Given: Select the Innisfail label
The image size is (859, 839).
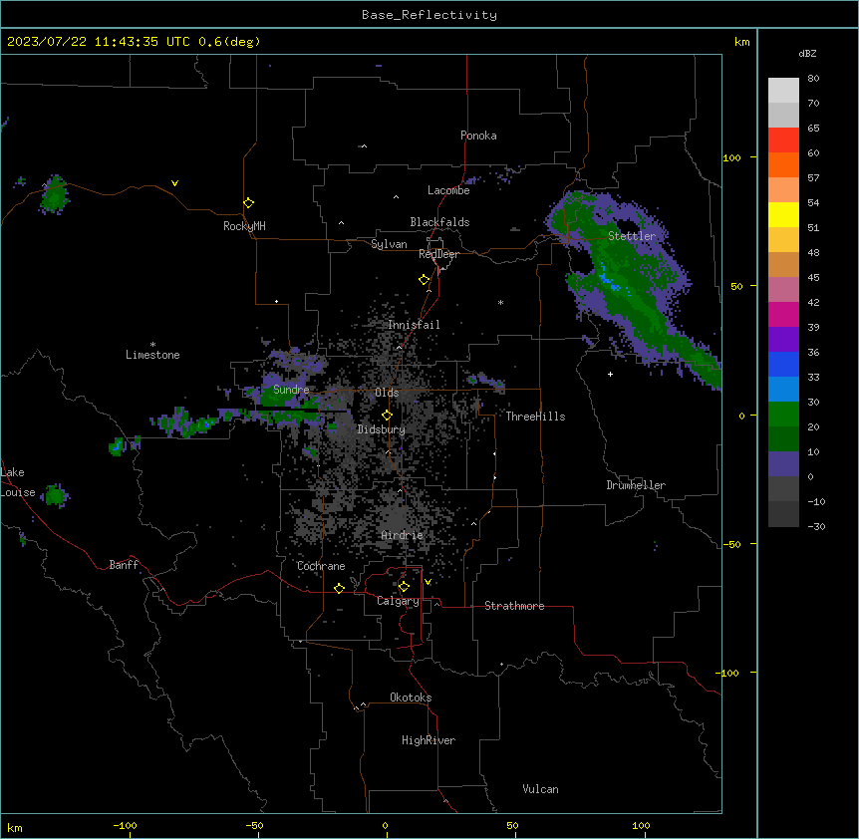Looking at the screenshot, I should pos(414,325).
